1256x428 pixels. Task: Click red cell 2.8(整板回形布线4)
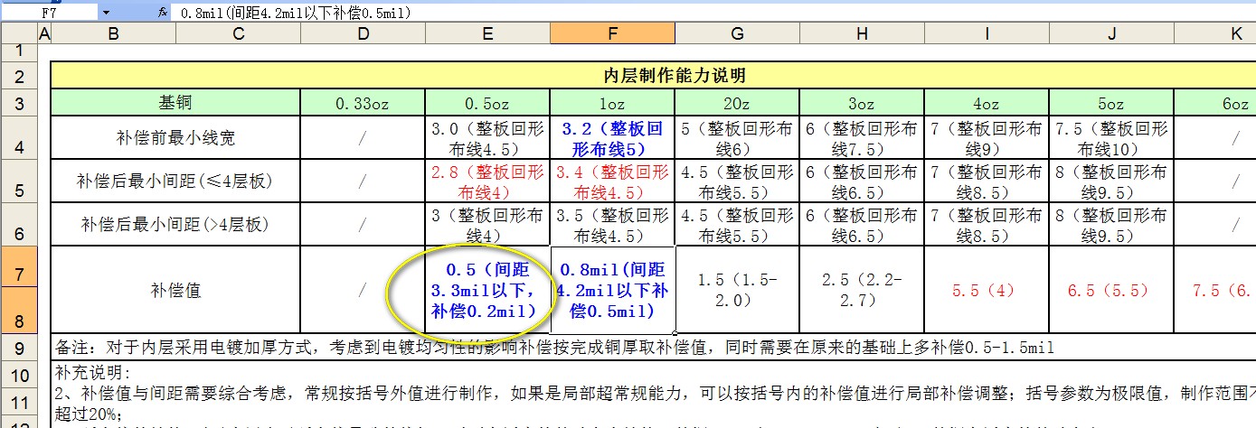point(487,181)
